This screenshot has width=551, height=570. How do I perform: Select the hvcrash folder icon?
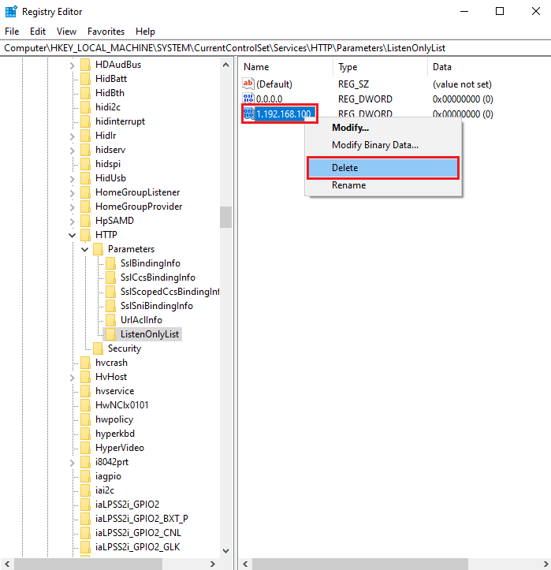coord(85,363)
